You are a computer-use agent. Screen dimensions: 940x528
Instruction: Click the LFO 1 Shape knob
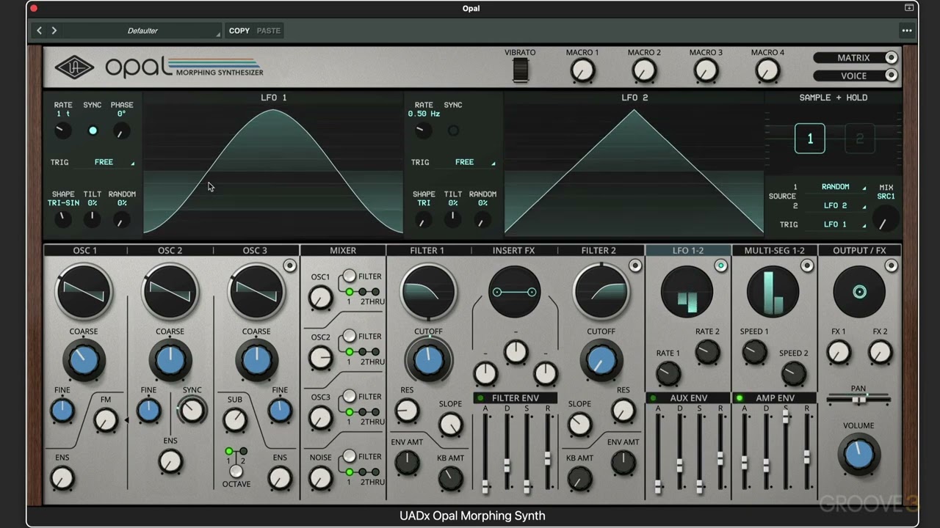[63, 219]
